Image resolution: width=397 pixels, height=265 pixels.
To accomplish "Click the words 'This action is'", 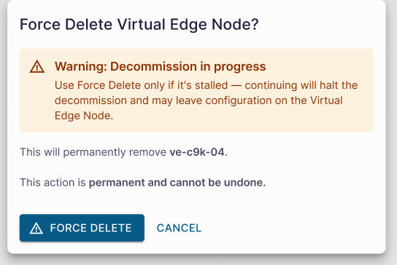I will (53, 183).
